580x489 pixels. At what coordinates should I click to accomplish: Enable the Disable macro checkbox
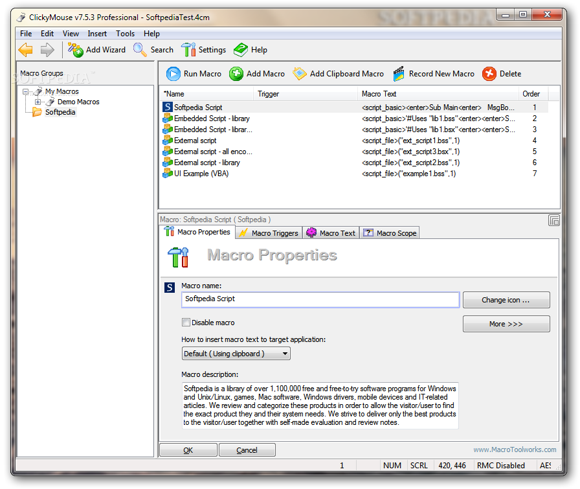[186, 322]
